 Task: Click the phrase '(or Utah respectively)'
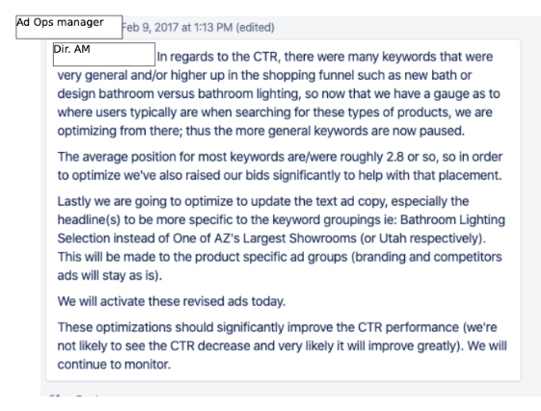coord(423,239)
